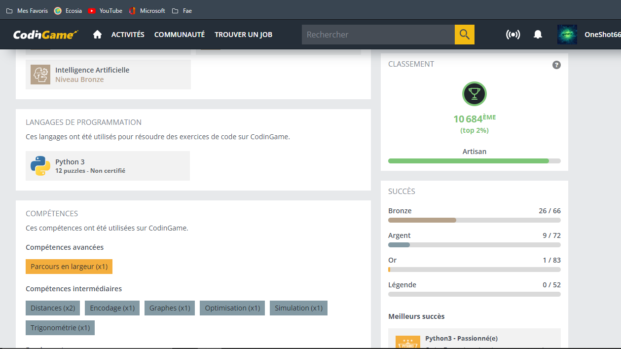Click the SUCCÈS panel heading
Image resolution: width=621 pixels, height=349 pixels.
(x=402, y=192)
